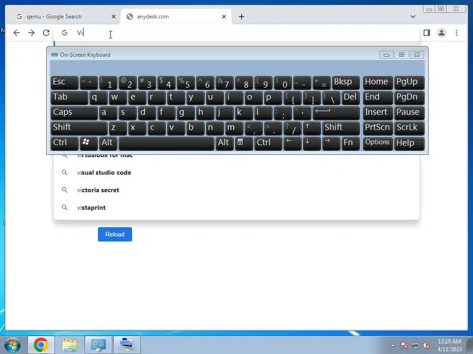Toggle the Caps key

74,113
